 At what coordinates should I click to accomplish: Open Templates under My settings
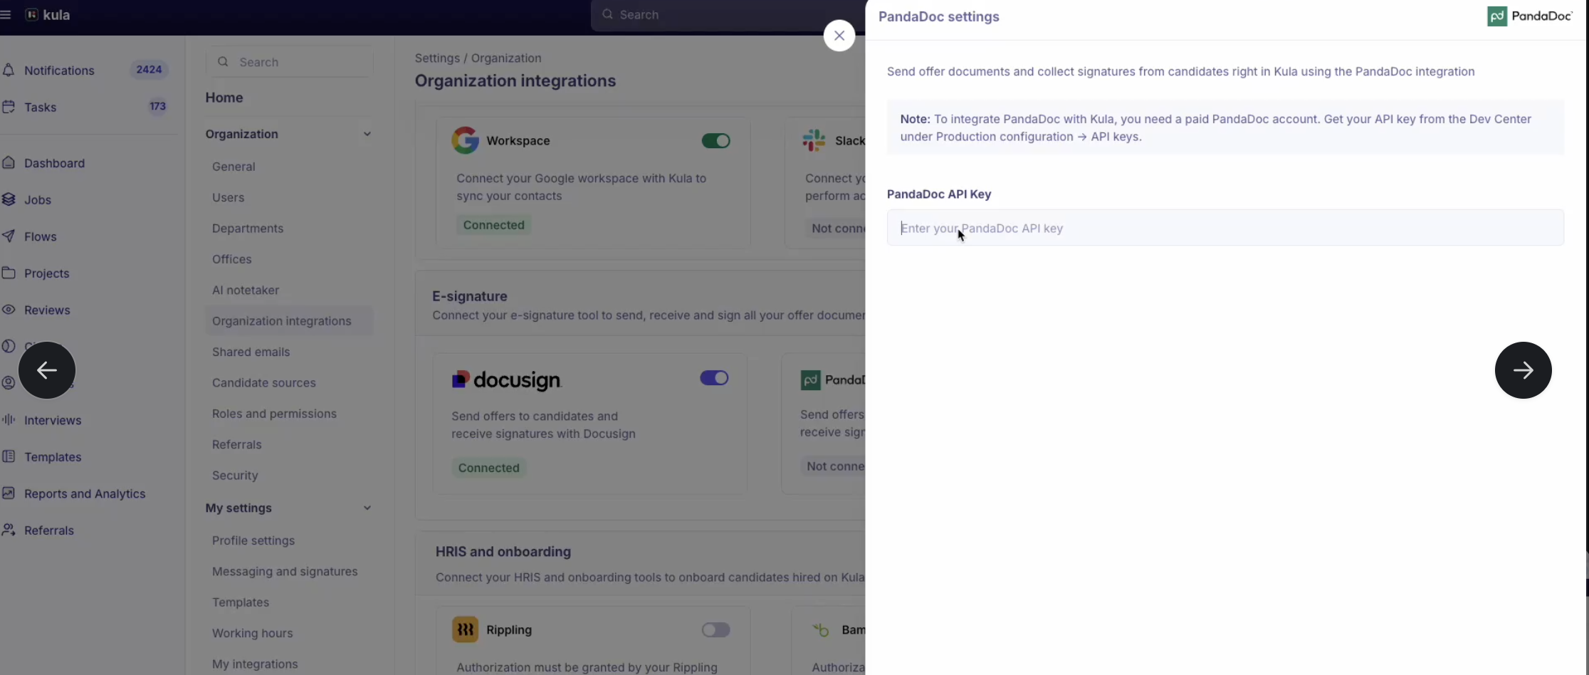click(241, 602)
